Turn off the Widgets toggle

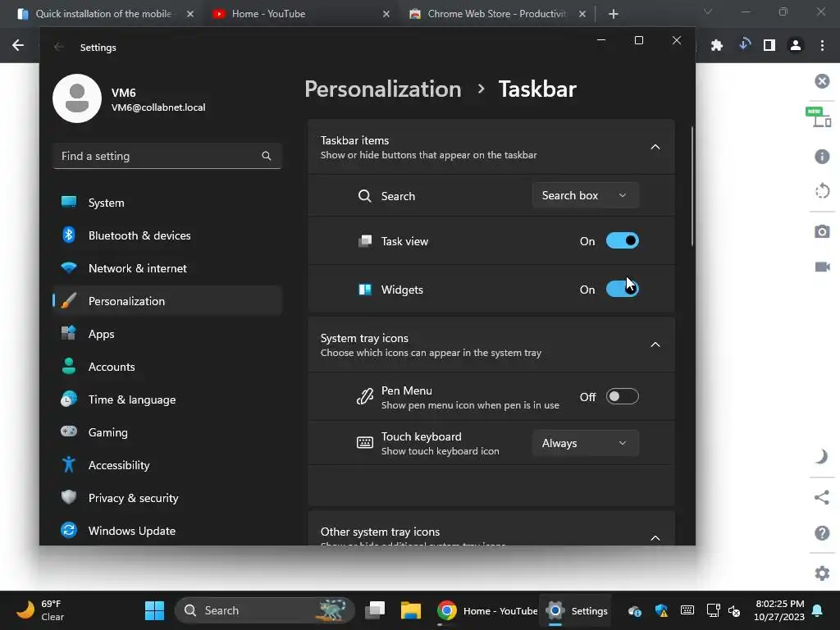tap(622, 290)
